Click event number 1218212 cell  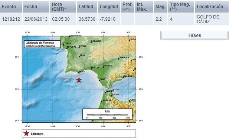click(x=11, y=19)
